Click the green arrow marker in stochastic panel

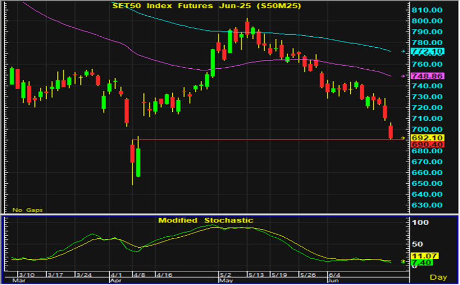403,261
